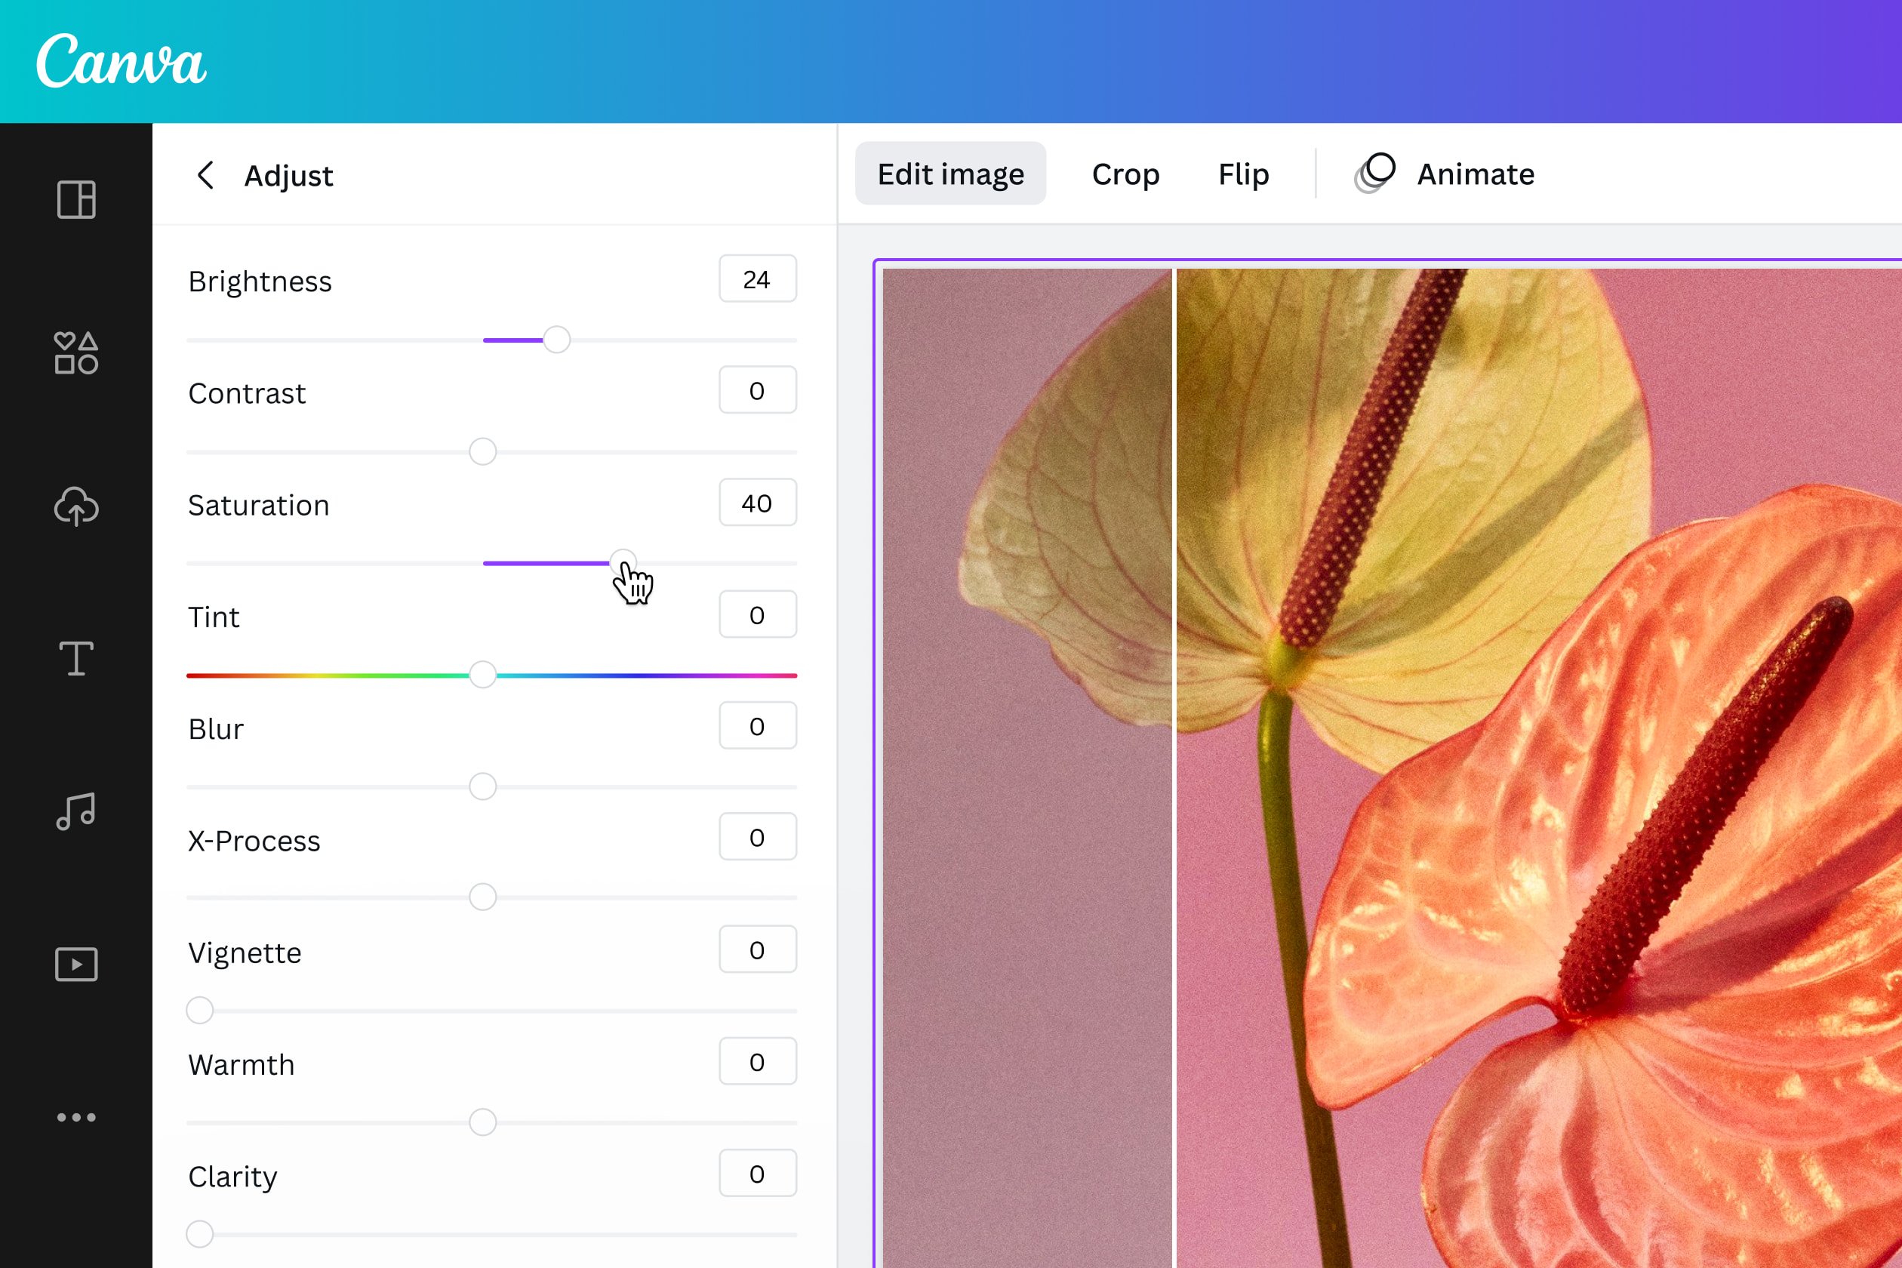Go back from the Adjust panel
The width and height of the screenshot is (1902, 1268).
205,175
